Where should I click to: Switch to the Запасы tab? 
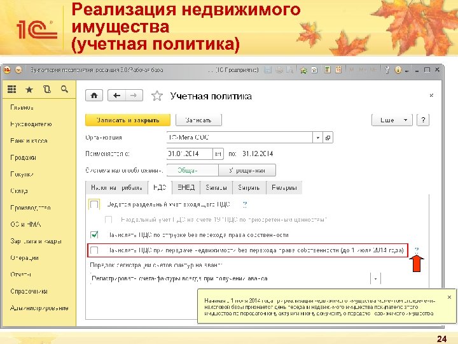coord(216,188)
